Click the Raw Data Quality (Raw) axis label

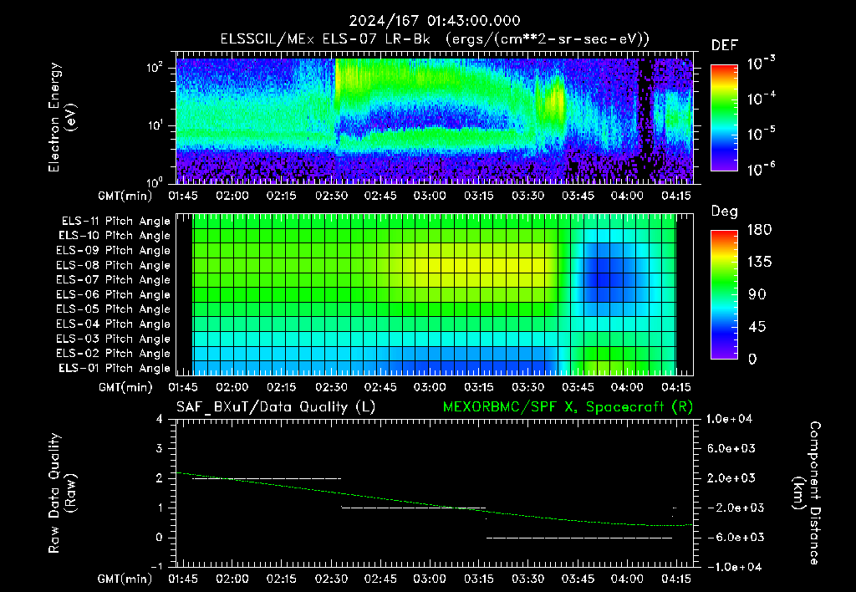coord(62,493)
